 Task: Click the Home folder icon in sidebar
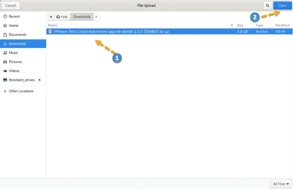click(x=5, y=26)
